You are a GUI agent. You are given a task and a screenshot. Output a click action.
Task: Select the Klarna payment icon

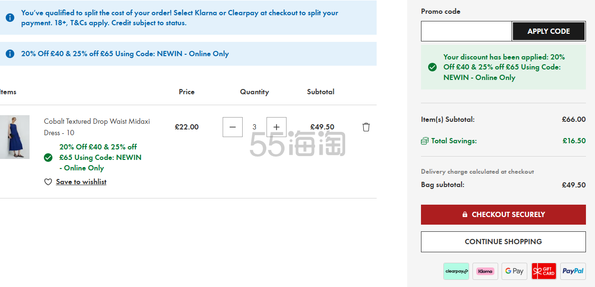pyautogui.click(x=485, y=271)
